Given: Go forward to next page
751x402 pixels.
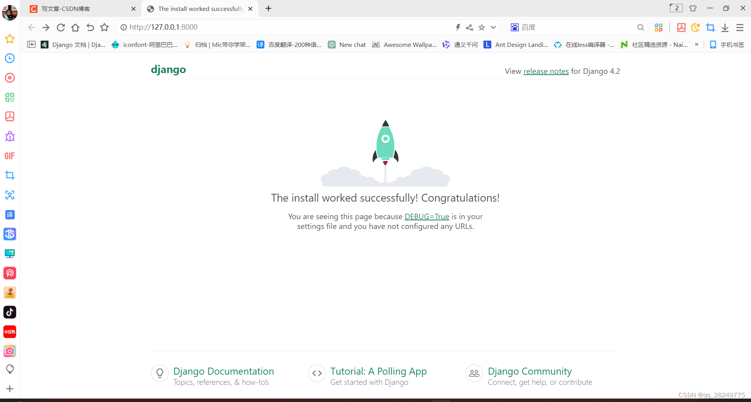Looking at the screenshot, I should (46, 27).
